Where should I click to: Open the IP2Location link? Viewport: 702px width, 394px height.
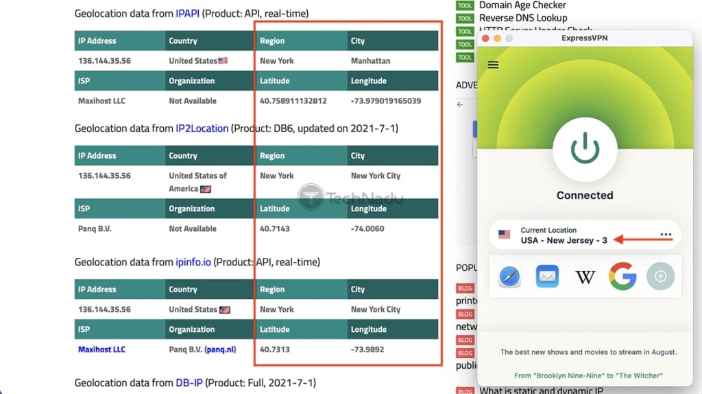click(x=202, y=128)
